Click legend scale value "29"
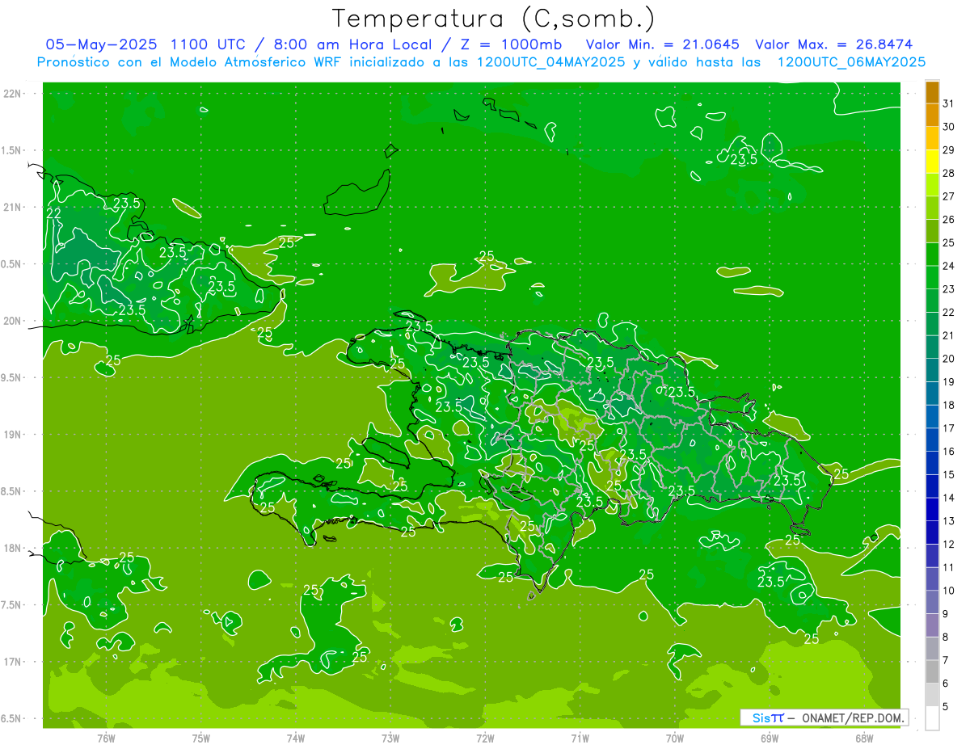 click(x=948, y=149)
